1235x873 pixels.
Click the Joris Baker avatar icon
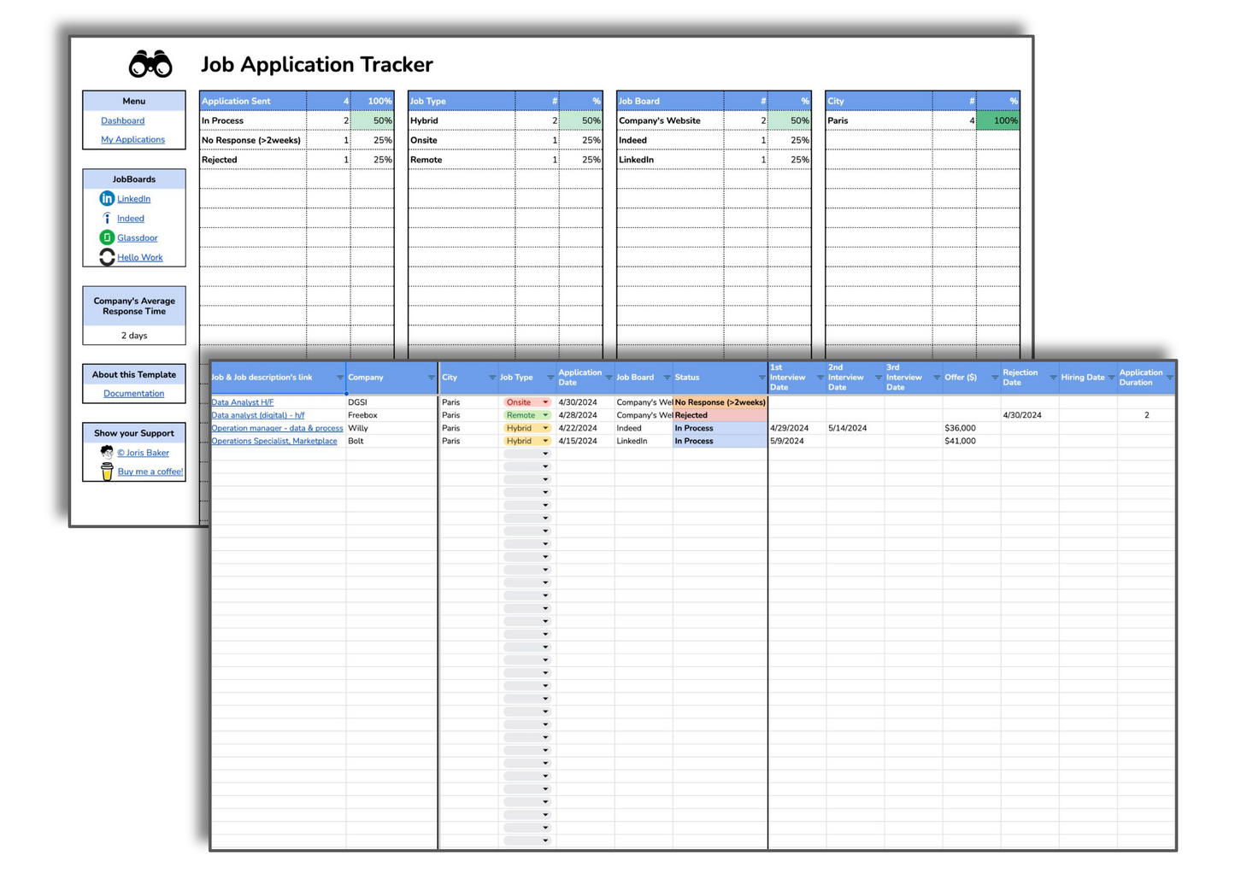coord(106,452)
